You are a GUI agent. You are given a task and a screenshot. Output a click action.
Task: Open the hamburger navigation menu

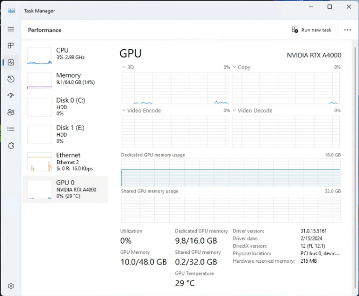(11, 29)
